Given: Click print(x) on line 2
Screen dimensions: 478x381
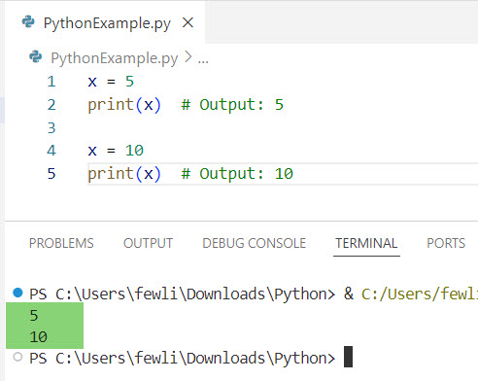Looking at the screenshot, I should click(124, 105).
